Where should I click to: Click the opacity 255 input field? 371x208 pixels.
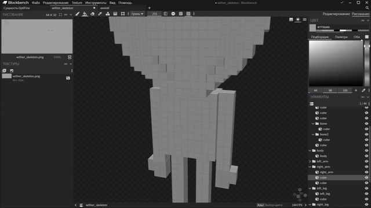click(x=154, y=14)
